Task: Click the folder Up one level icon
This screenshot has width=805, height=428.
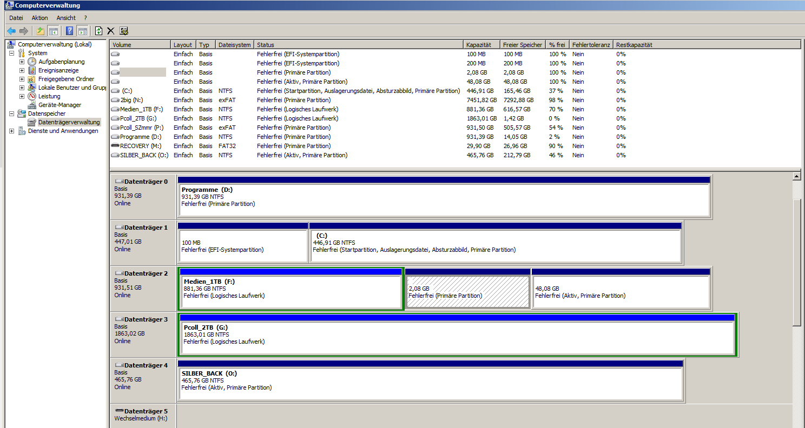Action: 41,31
